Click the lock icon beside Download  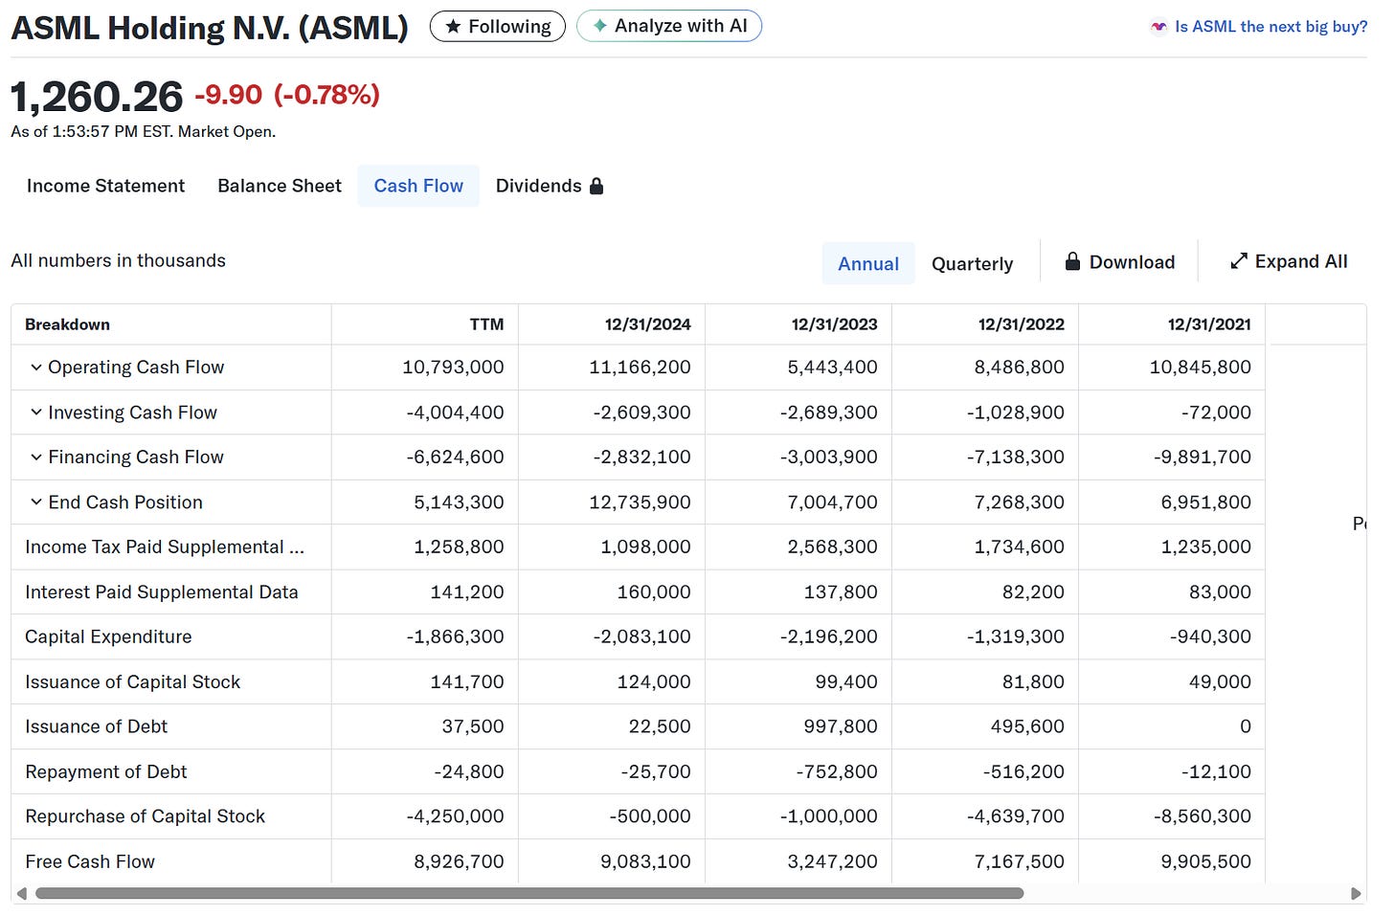coord(1072,261)
